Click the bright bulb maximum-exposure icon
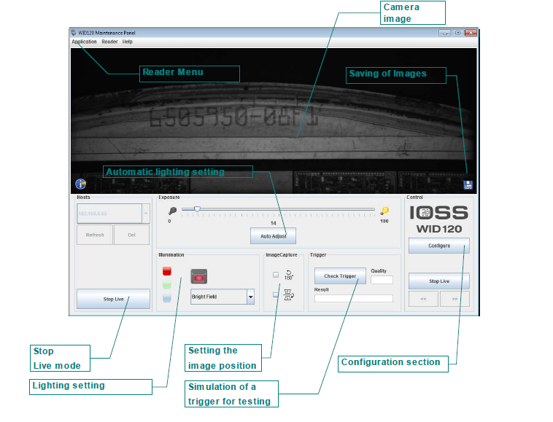Screen dimensions: 553x422 coord(384,211)
